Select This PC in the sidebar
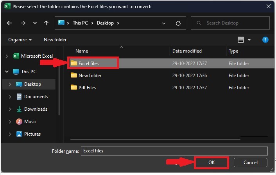Image resolution: width=276 pixels, height=175 pixels. click(x=29, y=72)
